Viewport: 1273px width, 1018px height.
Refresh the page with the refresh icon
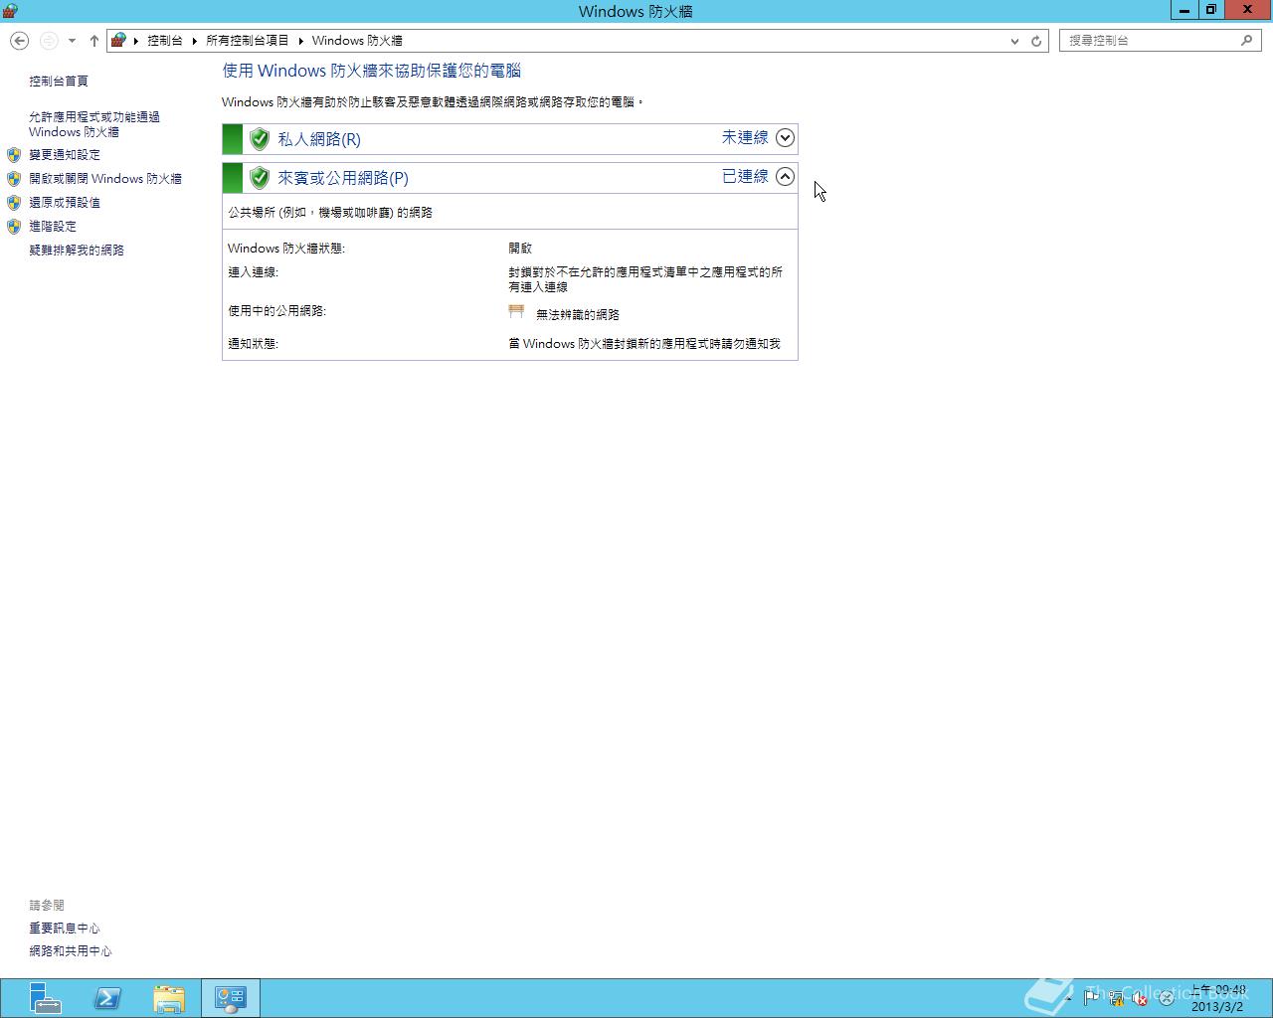[x=1036, y=41]
